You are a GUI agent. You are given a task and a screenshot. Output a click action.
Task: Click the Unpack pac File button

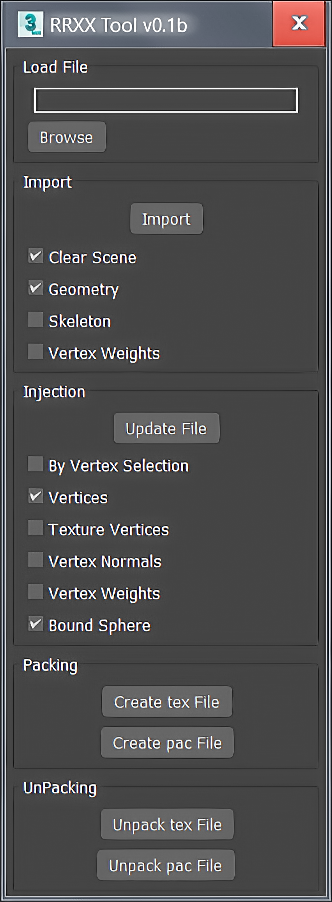pyautogui.click(x=166, y=865)
